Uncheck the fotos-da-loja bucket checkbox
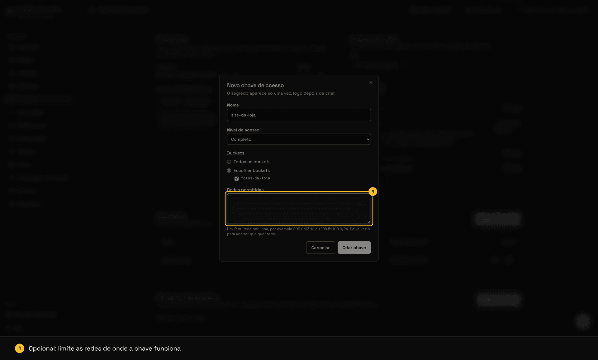 pyautogui.click(x=236, y=178)
